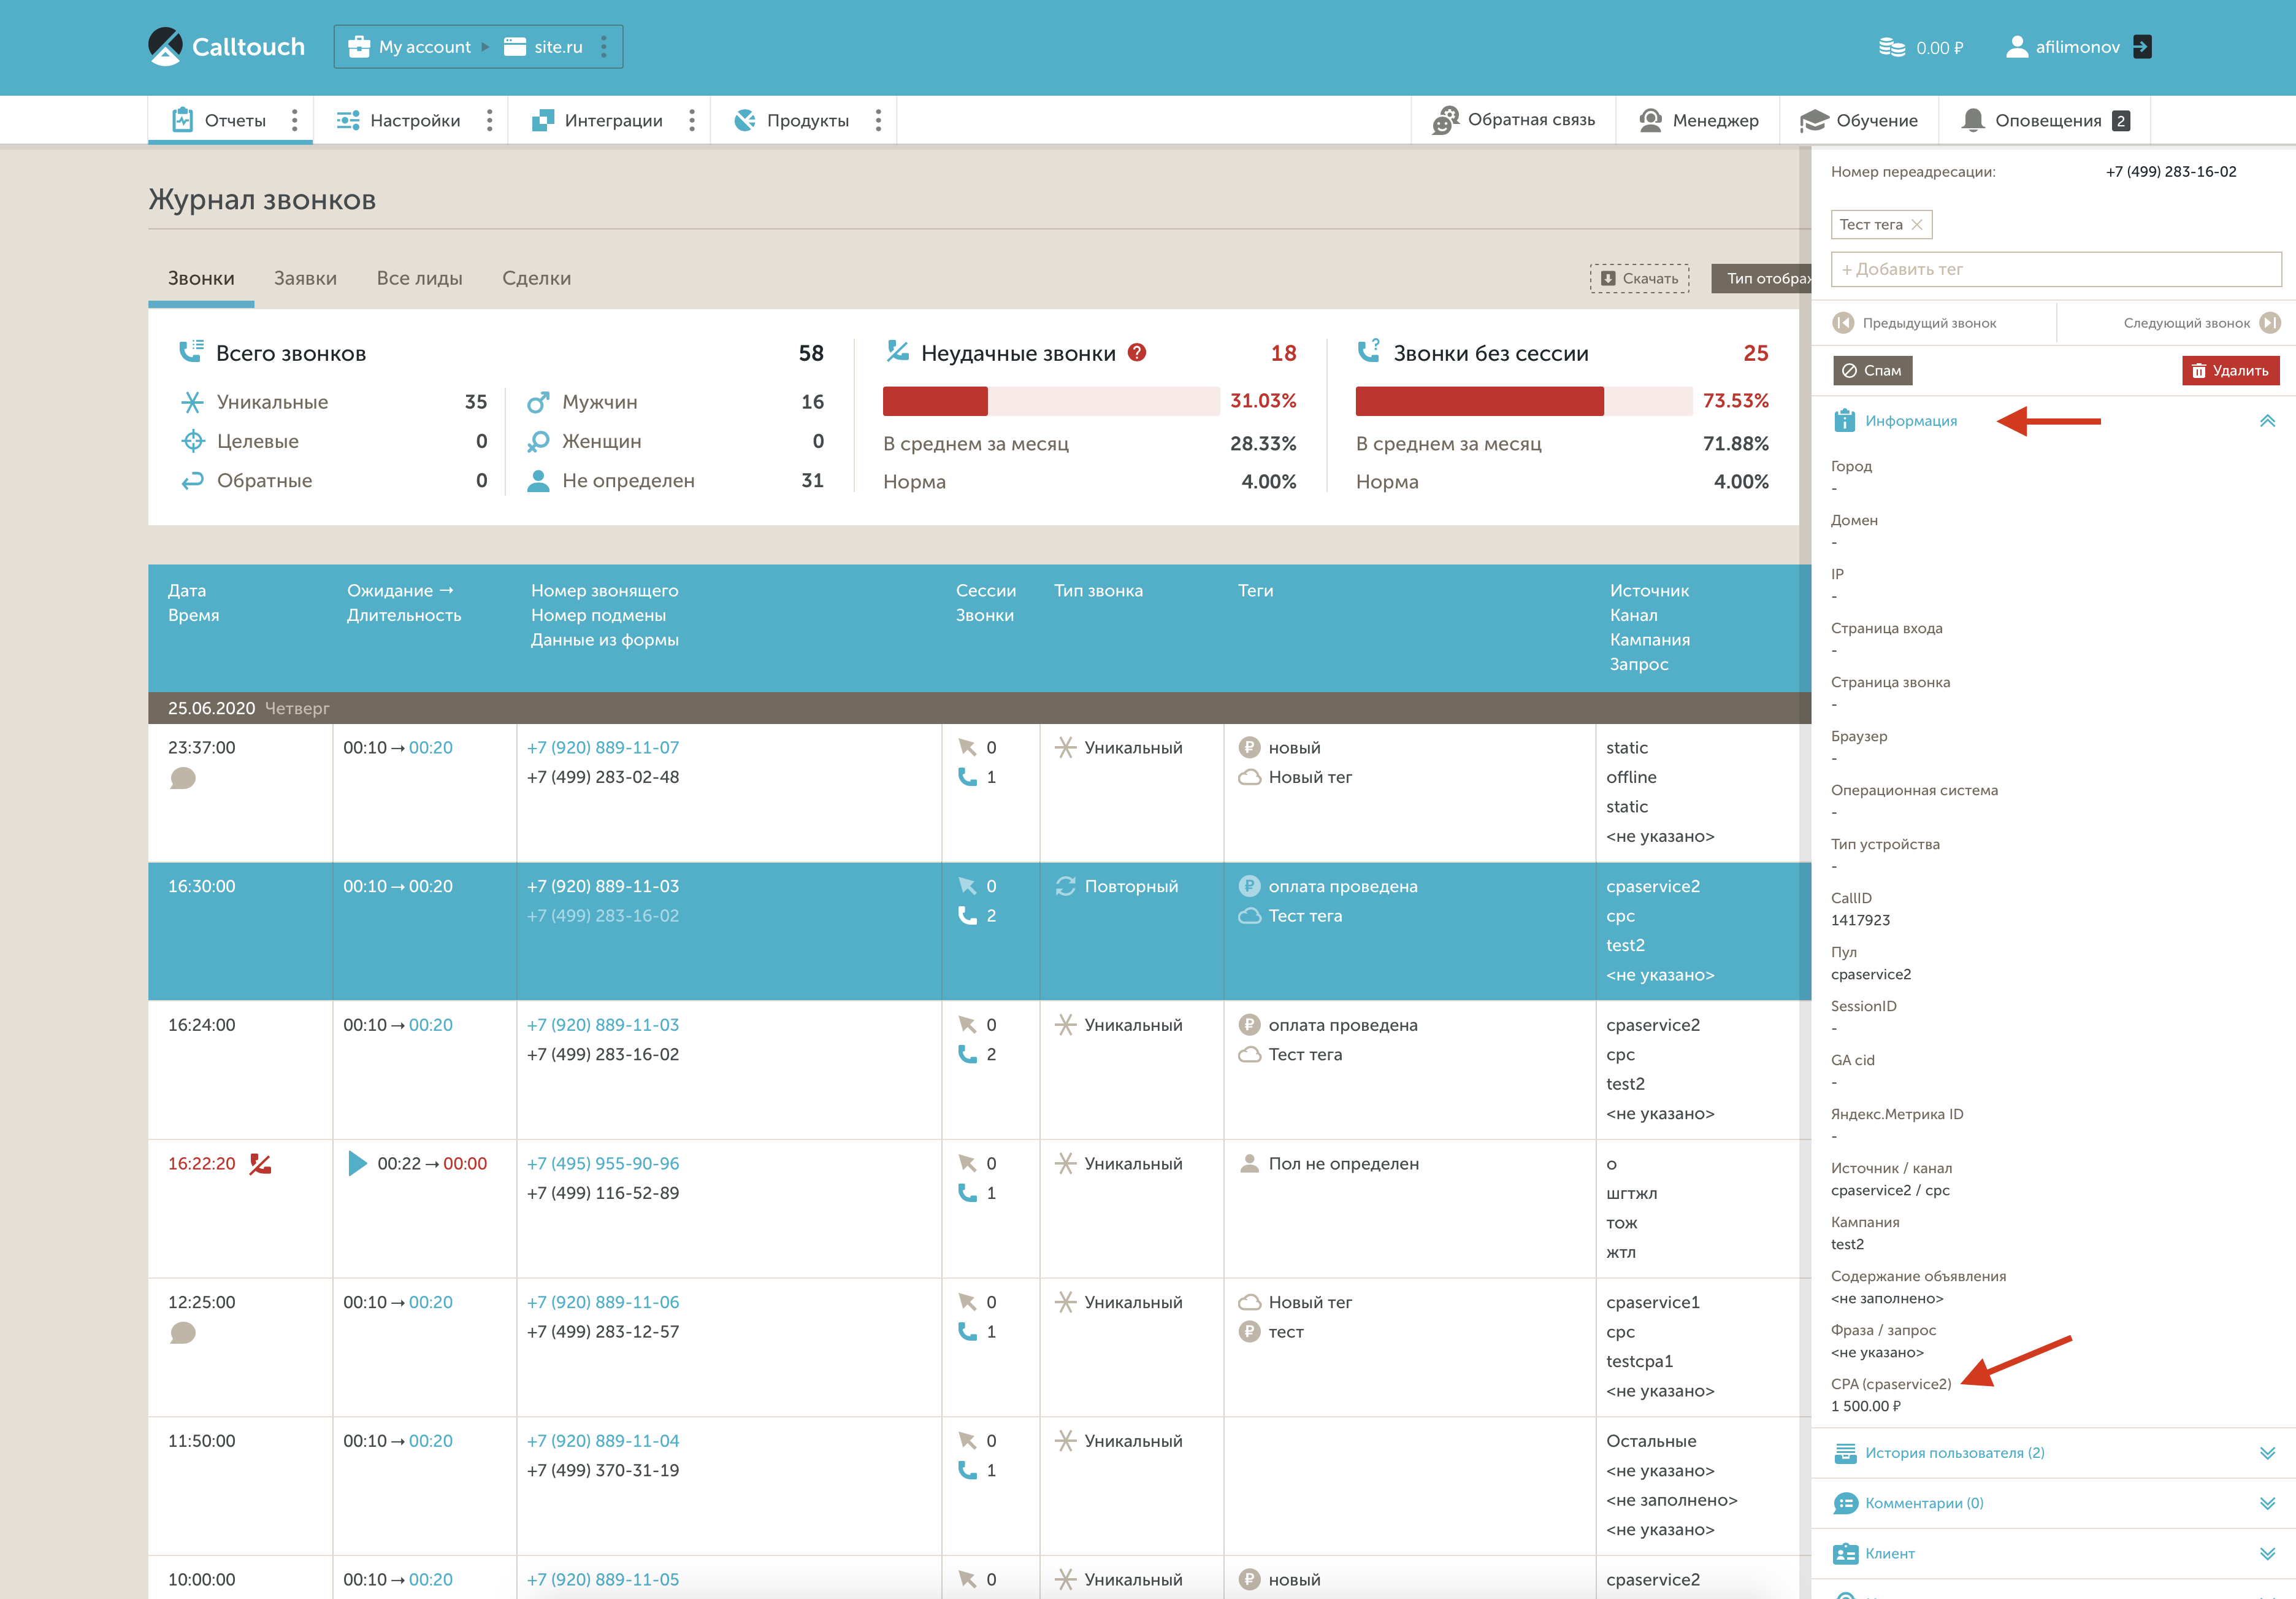
Task: Switch to the Все лиды tab
Action: click(419, 278)
